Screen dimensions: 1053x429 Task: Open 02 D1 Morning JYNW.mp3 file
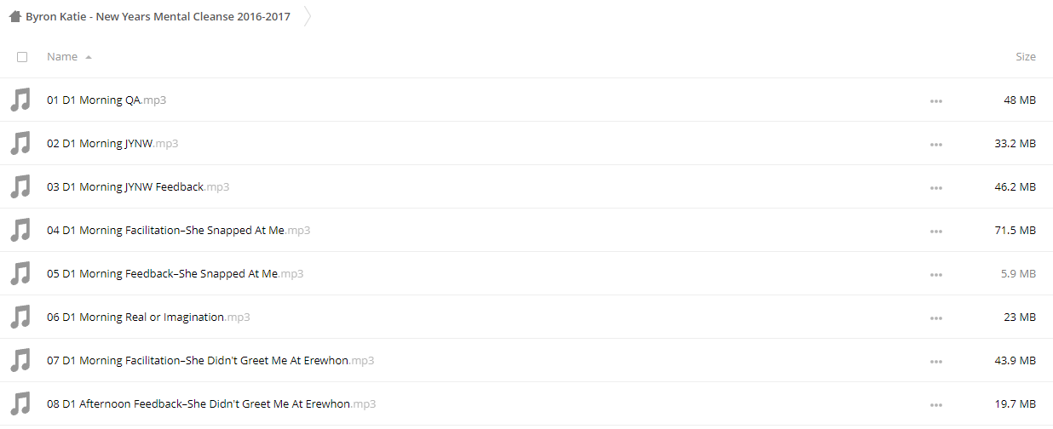[x=112, y=144]
